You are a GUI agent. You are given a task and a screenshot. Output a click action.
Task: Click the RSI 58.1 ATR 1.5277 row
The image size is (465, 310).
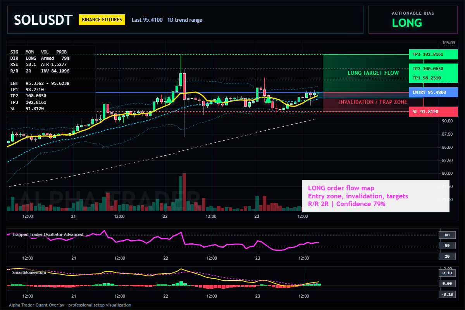tap(38, 64)
